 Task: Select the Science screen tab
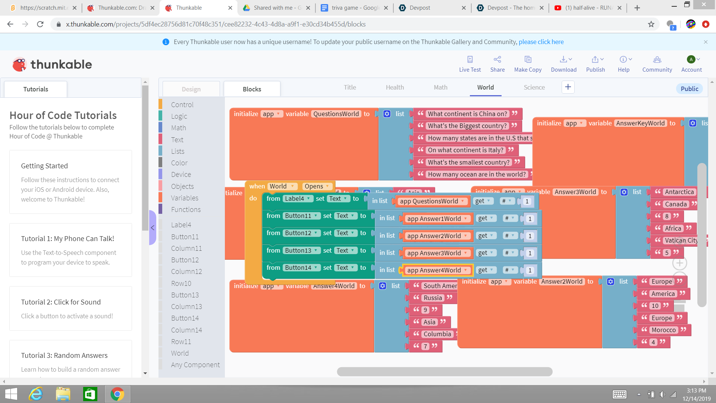coord(534,87)
